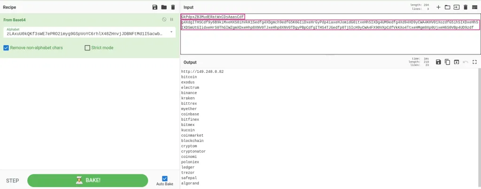Click the 'safepal' output line

189,178
